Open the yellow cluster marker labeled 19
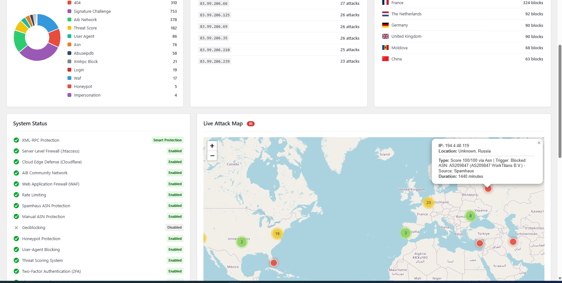This screenshot has width=562, height=283. point(277,234)
